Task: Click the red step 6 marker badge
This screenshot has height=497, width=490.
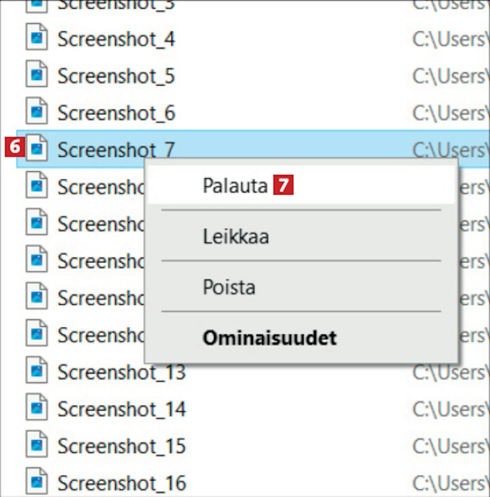Action: coord(15,147)
